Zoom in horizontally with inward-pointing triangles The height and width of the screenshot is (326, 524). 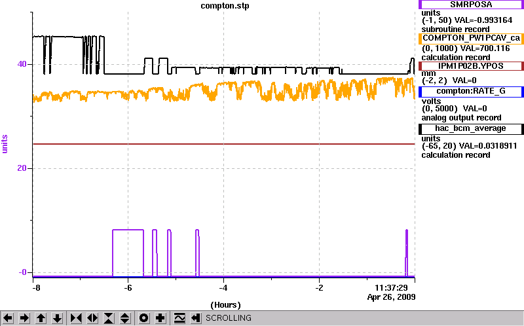point(76,318)
